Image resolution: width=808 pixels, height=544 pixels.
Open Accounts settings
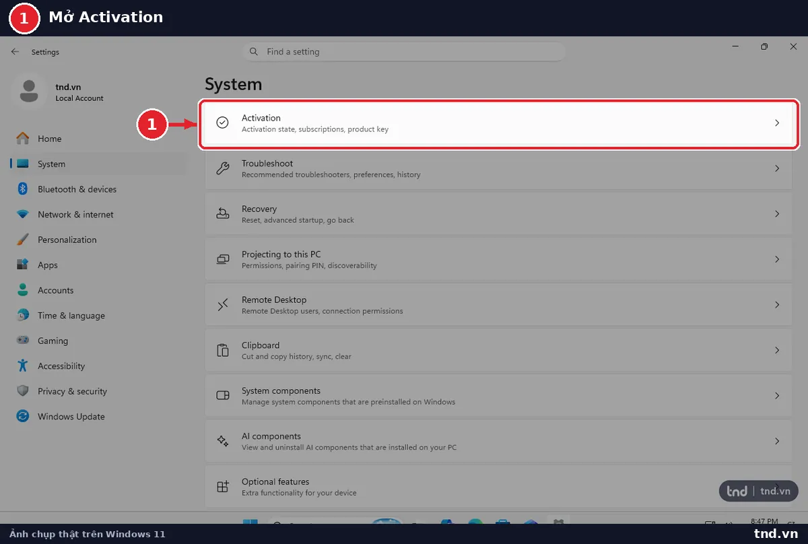(x=98, y=290)
